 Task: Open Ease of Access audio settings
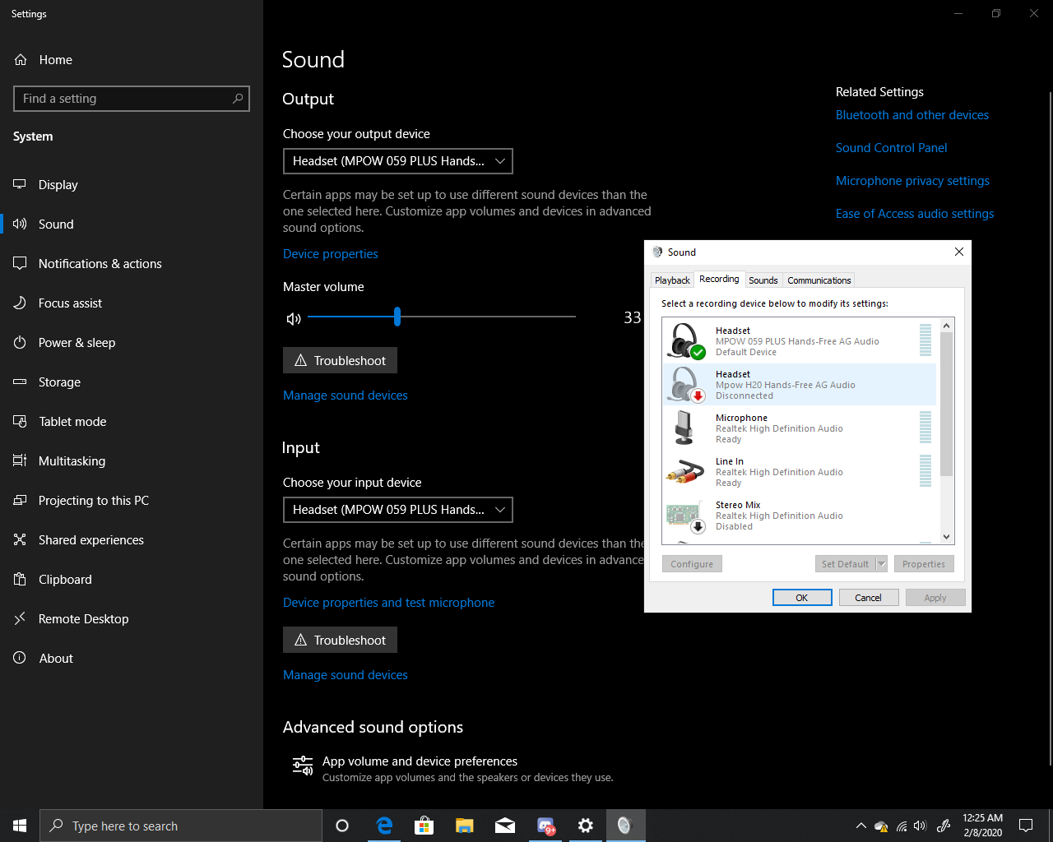(x=915, y=214)
